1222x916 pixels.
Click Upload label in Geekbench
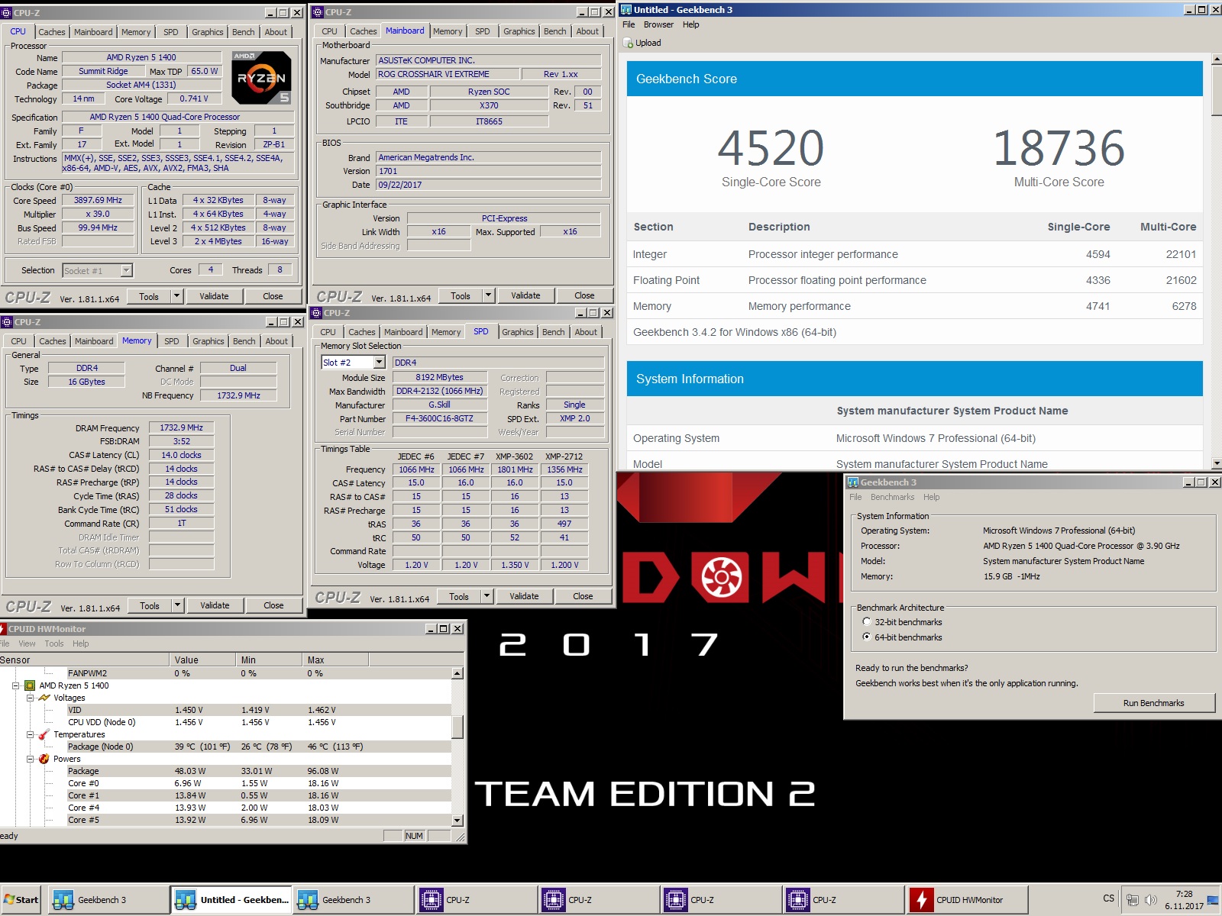pyautogui.click(x=648, y=43)
